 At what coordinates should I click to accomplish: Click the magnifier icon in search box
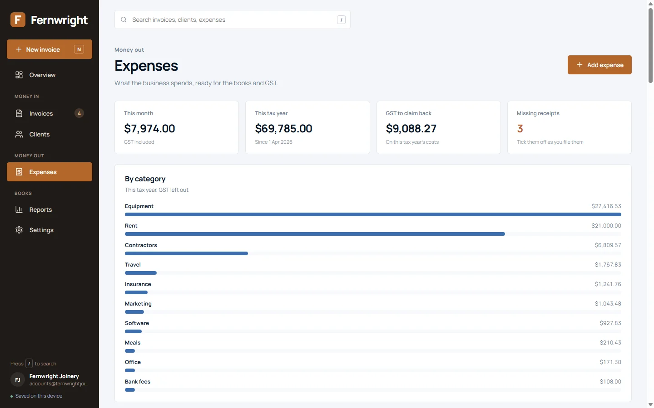pos(124,19)
